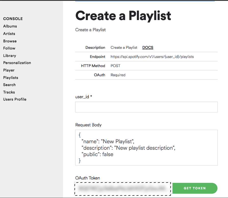Click the OAuth Token input field
This screenshot has width=228, height=198.
pos(123,189)
